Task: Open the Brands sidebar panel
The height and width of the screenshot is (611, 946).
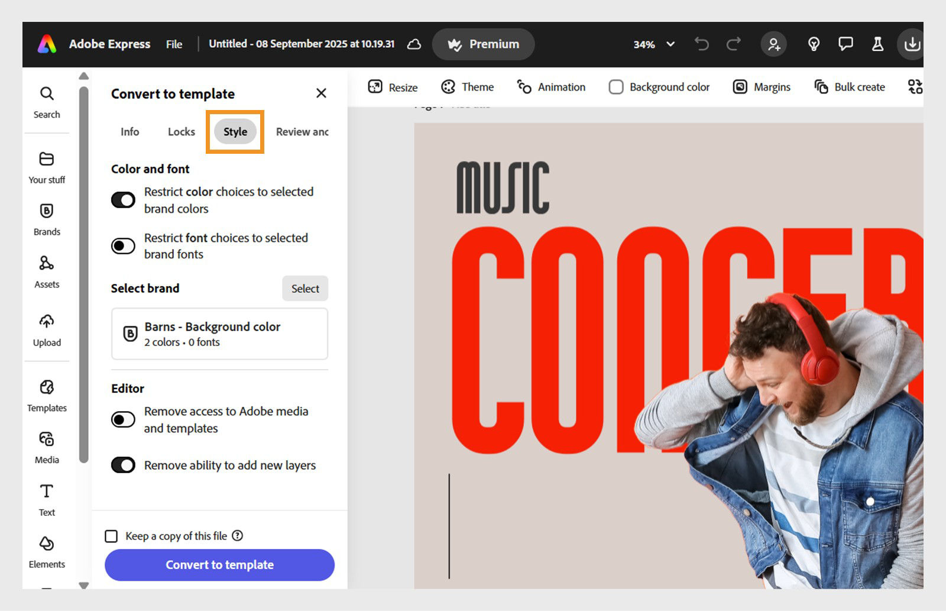Action: tap(47, 219)
